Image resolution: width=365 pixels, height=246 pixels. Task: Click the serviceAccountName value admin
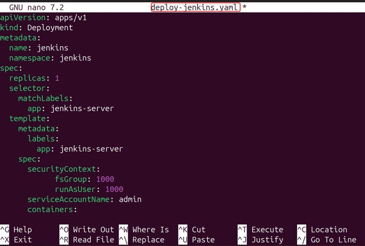pyautogui.click(x=130, y=199)
